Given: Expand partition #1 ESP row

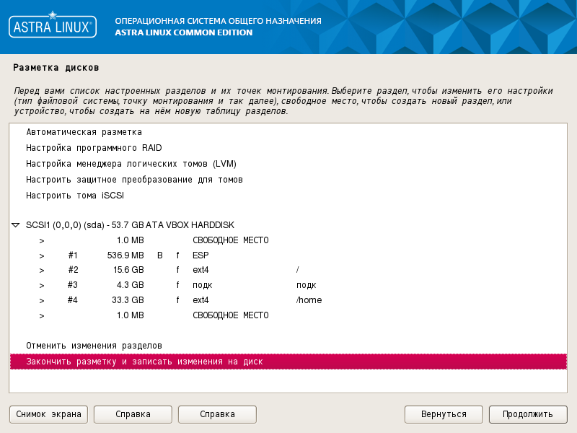Looking at the screenshot, I should point(42,255).
